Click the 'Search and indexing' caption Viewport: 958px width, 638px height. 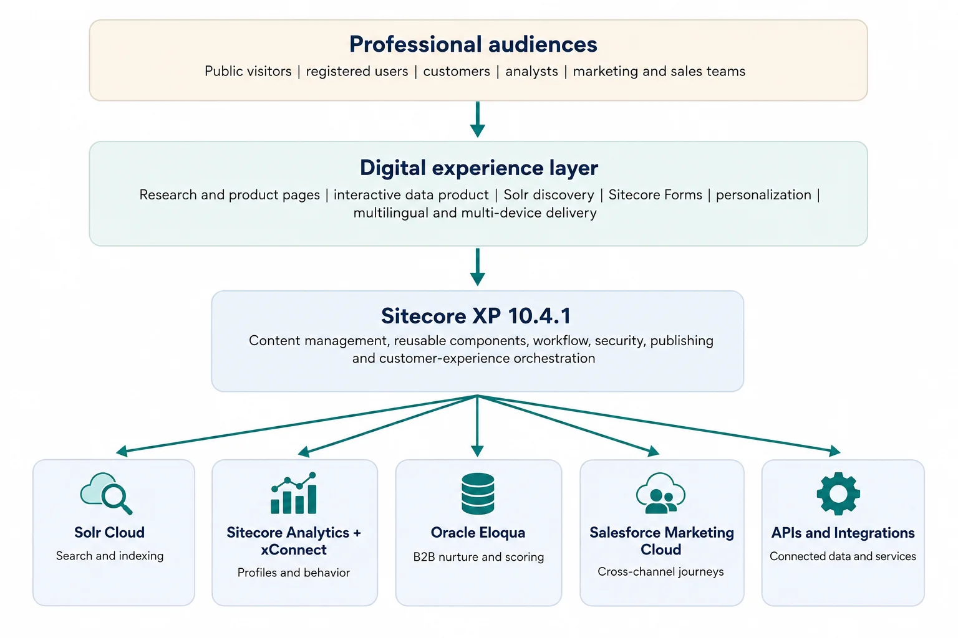click(110, 556)
